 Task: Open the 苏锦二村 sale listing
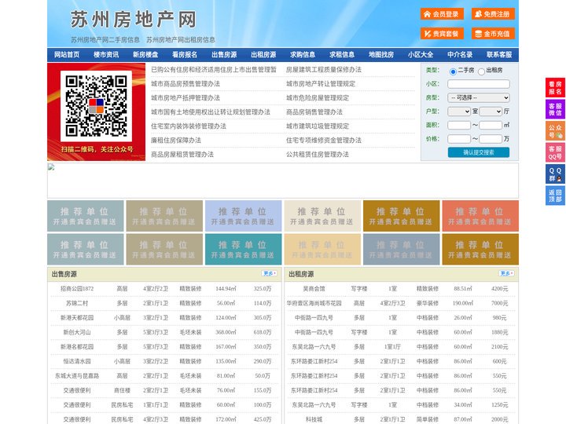point(77,303)
